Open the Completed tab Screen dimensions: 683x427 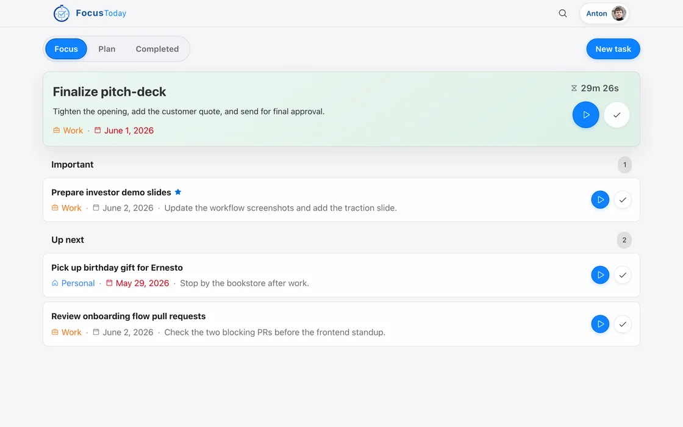(x=157, y=49)
